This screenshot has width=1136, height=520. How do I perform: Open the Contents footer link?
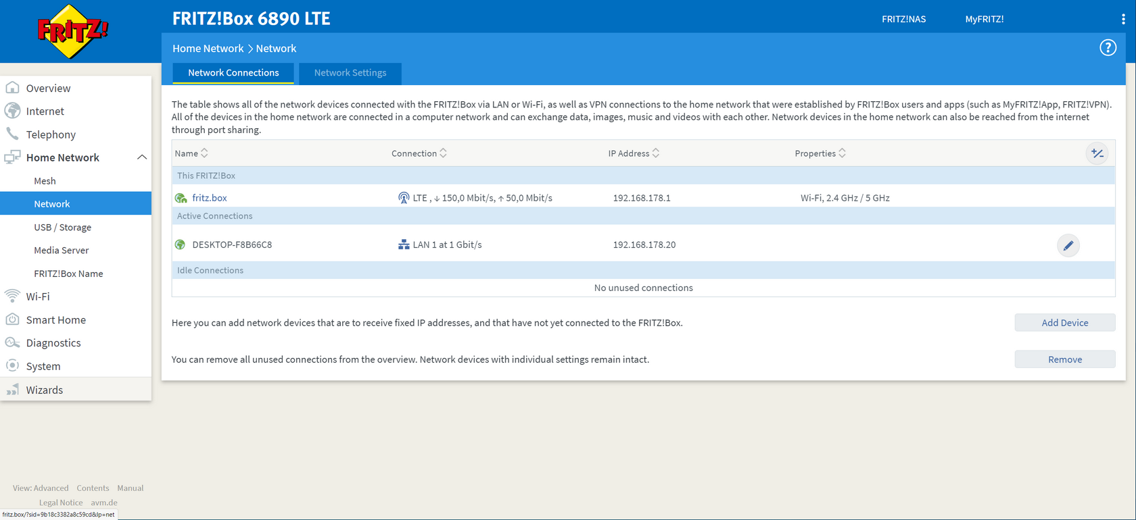(93, 488)
